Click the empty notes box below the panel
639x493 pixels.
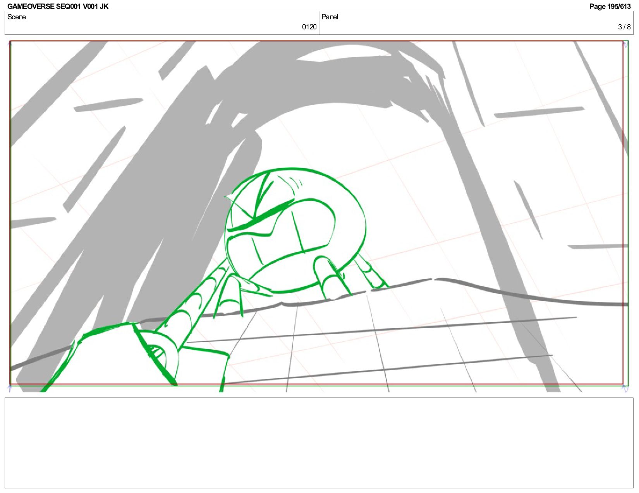[x=319, y=443]
